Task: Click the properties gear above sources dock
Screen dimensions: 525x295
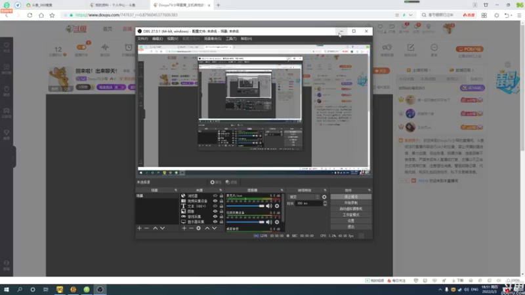Action: click(x=215, y=182)
